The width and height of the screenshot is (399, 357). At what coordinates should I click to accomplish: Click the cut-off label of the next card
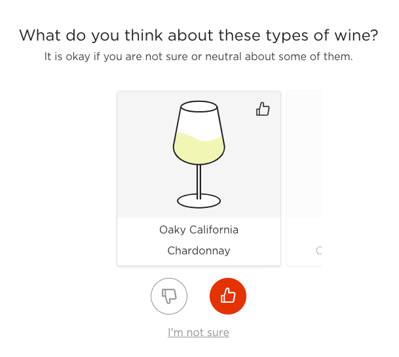[x=318, y=250]
